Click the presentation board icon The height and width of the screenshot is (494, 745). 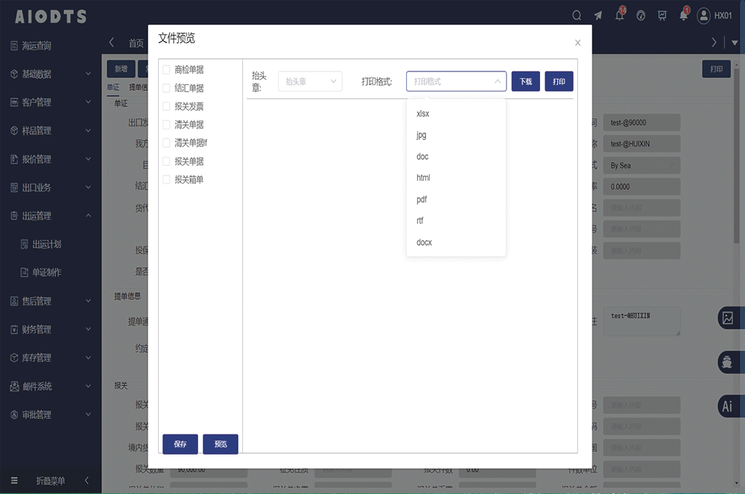point(662,16)
